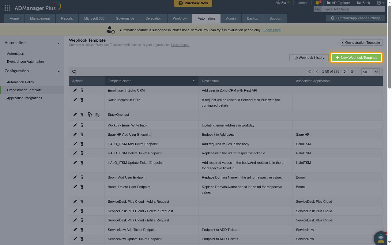Image resolution: width=392 pixels, height=245 pixels.
Task: Edit ServiceDesk Plus Cloud - Add a Request
Action: coord(75,202)
